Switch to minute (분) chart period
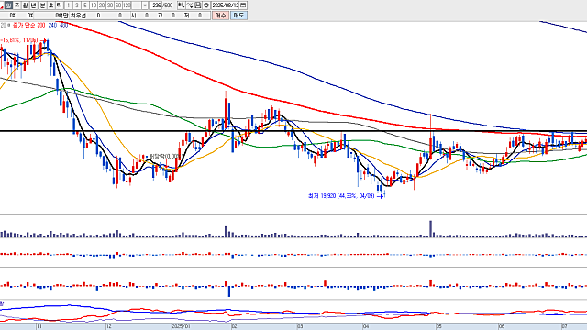 tap(43, 5)
